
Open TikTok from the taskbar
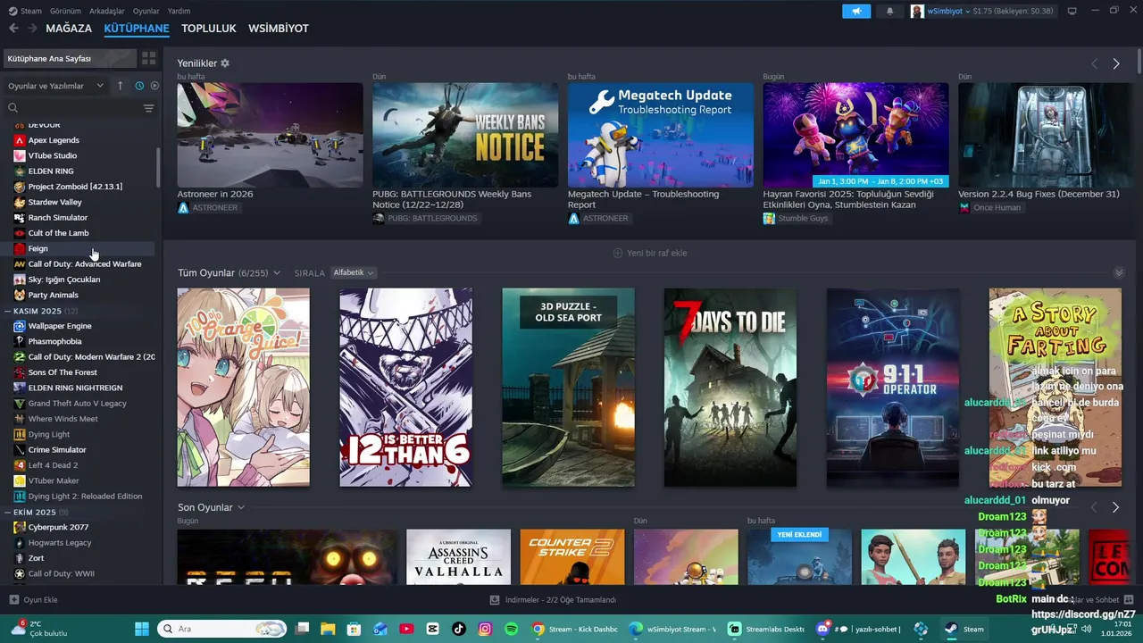tap(459, 629)
